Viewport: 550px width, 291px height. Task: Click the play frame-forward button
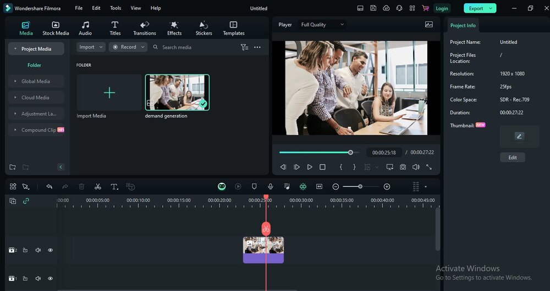[296, 167]
